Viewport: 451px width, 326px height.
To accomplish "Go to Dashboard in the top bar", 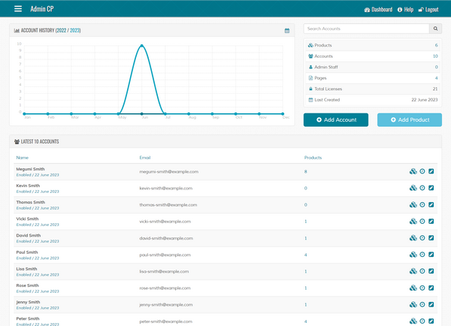I will coord(378,10).
